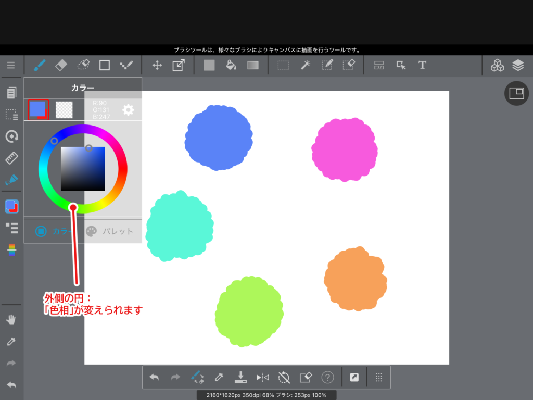
Task: Select the Gradient tool
Action: click(253, 65)
